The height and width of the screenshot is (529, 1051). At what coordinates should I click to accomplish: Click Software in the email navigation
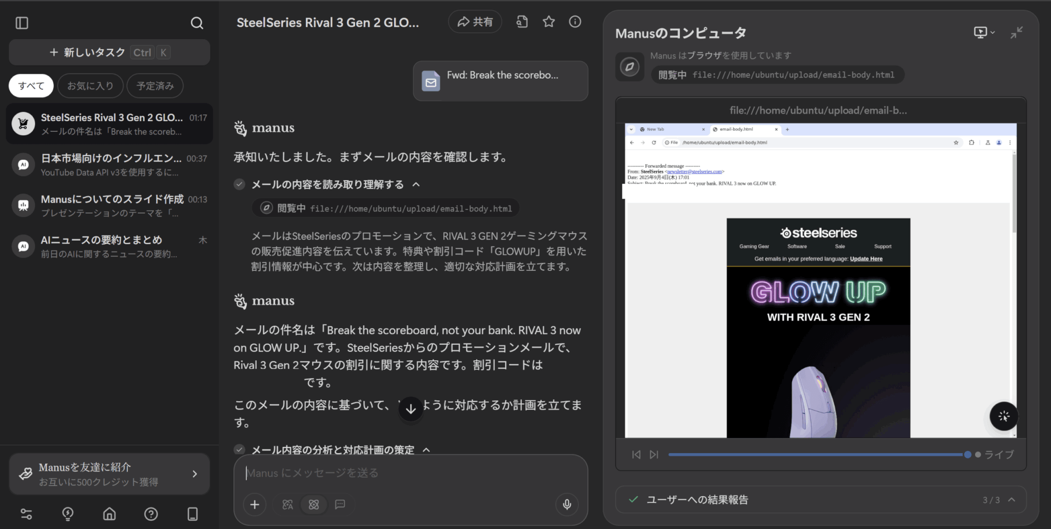click(x=797, y=246)
